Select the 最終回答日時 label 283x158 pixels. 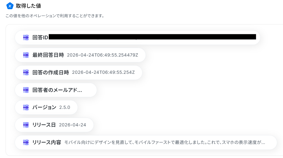point(48,55)
